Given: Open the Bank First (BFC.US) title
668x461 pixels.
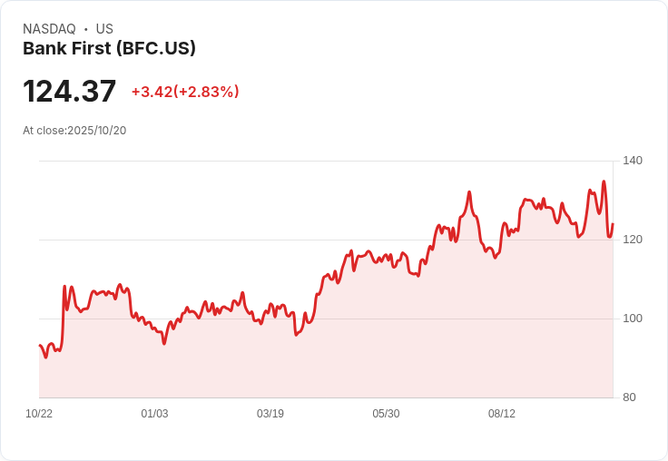Looking at the screenshot, I should [x=109, y=49].
